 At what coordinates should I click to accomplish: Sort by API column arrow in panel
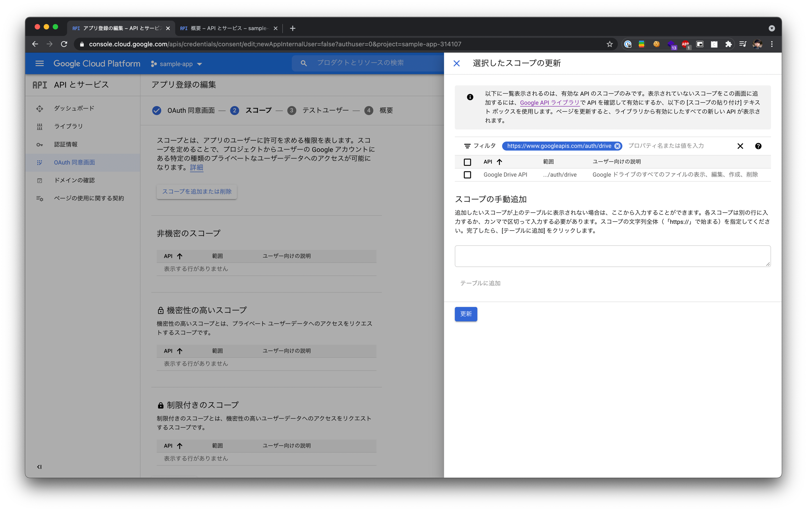point(499,162)
